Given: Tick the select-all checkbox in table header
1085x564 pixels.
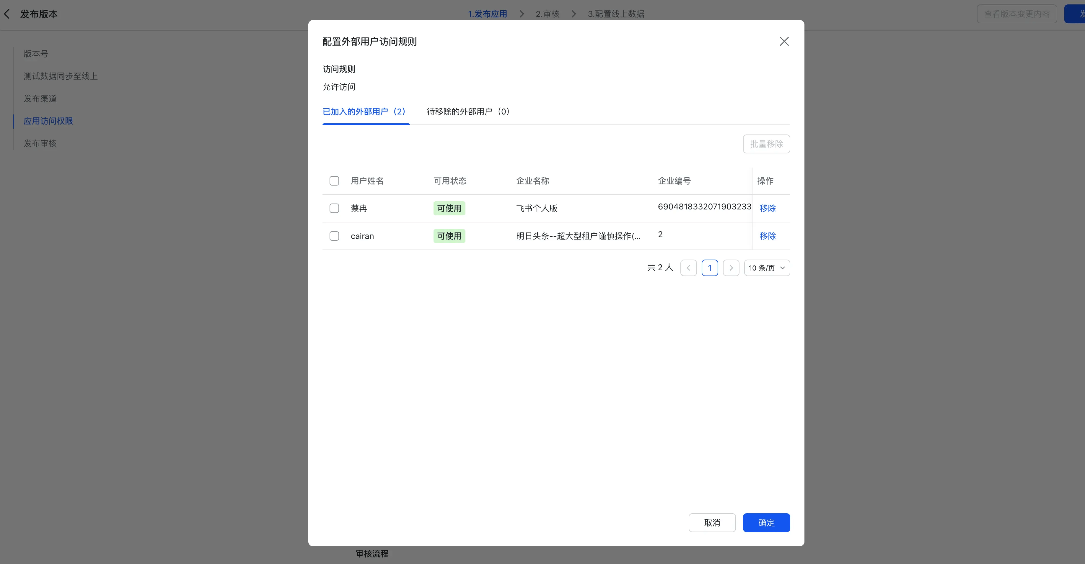Looking at the screenshot, I should tap(334, 181).
